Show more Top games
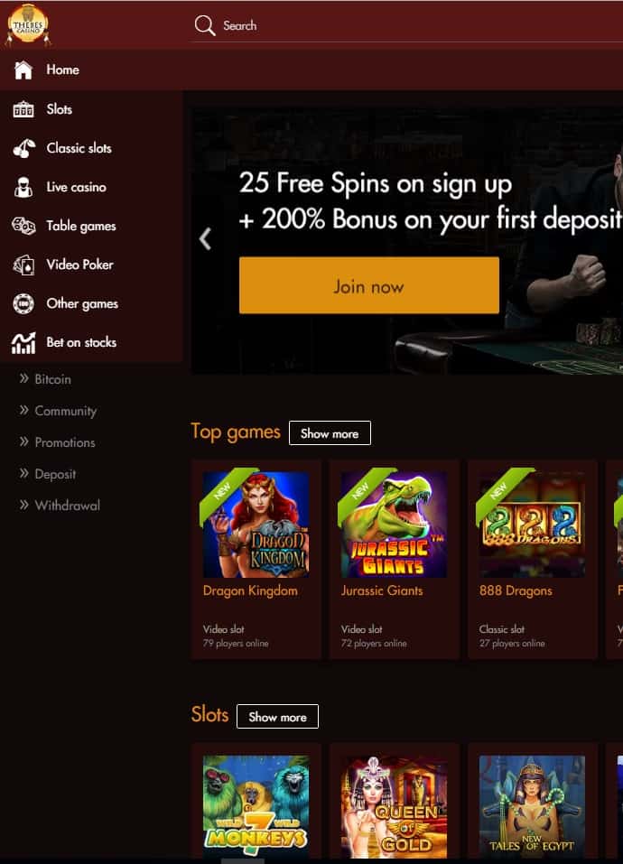 point(330,433)
